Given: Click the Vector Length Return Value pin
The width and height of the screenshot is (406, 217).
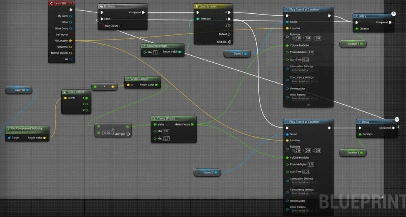Looking at the screenshot, I should tap(156, 85).
